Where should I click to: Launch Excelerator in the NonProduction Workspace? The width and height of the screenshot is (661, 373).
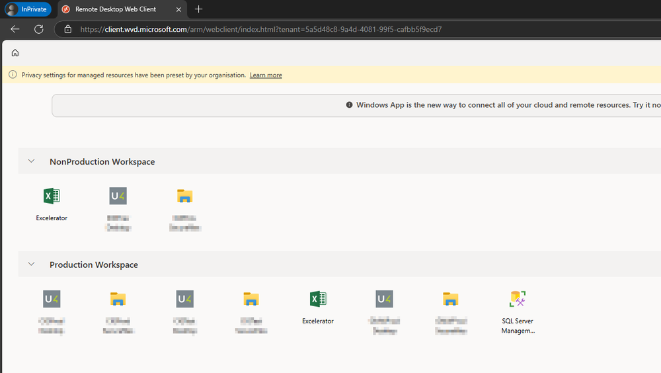pos(52,196)
